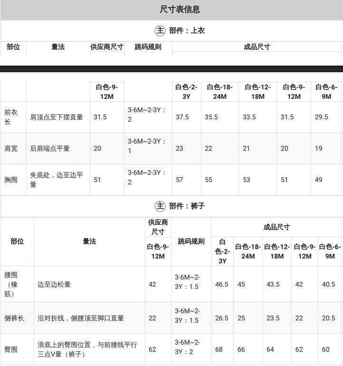This screenshot has width=343, height=366.
Task: Select 胸围 value 55
Action: 209,180
